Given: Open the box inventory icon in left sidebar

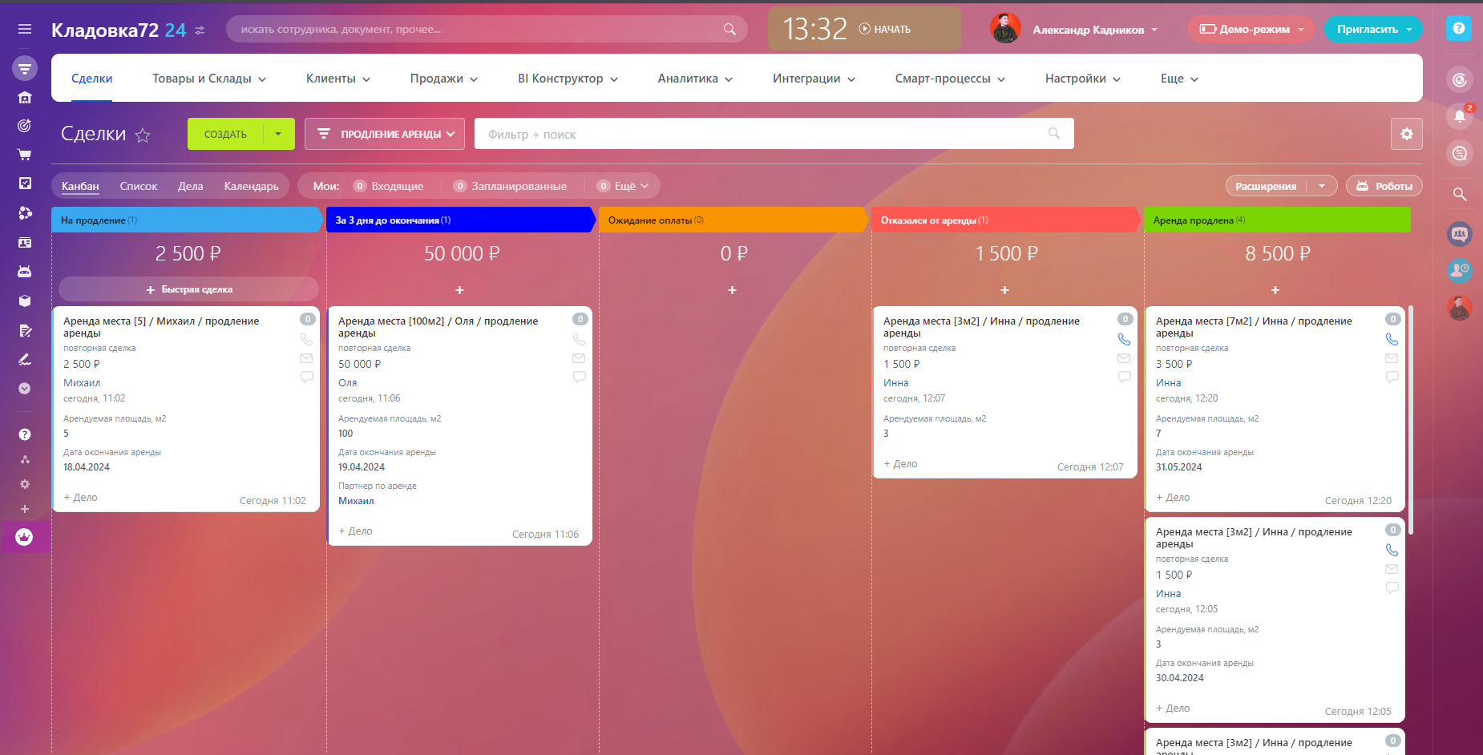Looking at the screenshot, I should click(x=25, y=301).
